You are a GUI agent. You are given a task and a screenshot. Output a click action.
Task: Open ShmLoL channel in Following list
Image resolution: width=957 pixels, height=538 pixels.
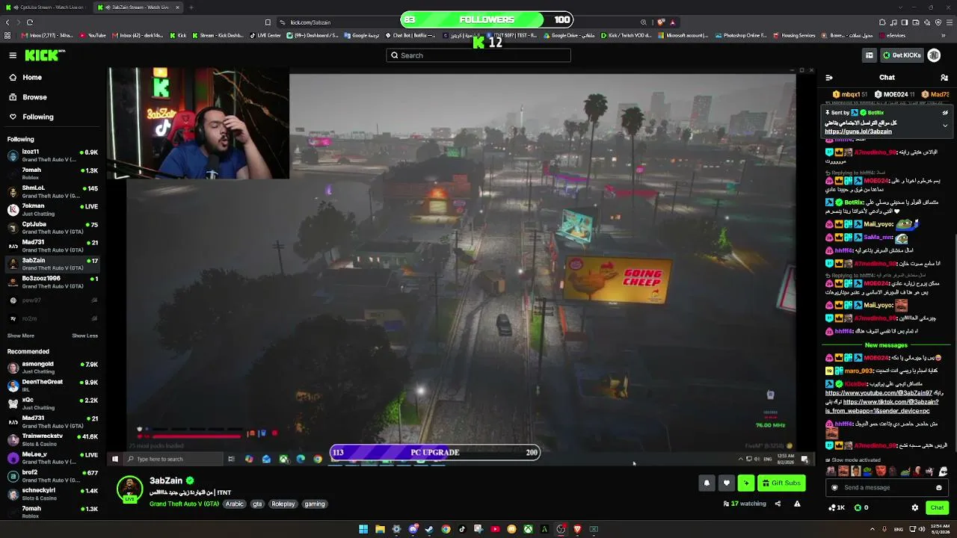tap(52, 191)
